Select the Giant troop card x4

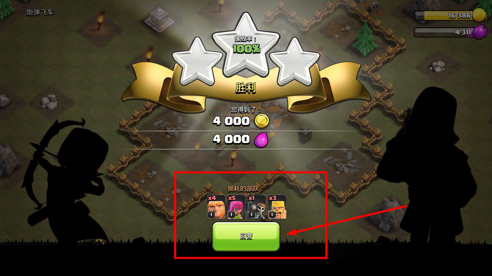tap(216, 207)
